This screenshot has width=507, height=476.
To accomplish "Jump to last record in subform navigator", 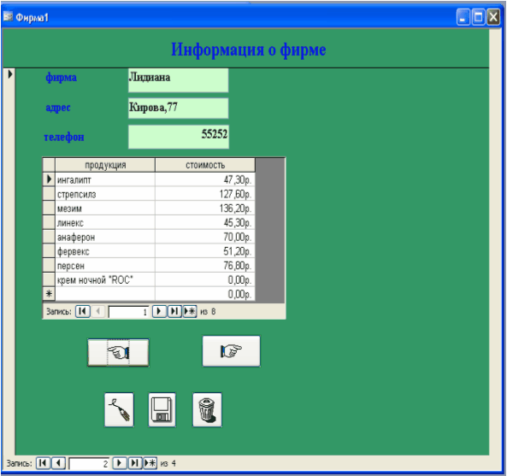I will tap(174, 311).
